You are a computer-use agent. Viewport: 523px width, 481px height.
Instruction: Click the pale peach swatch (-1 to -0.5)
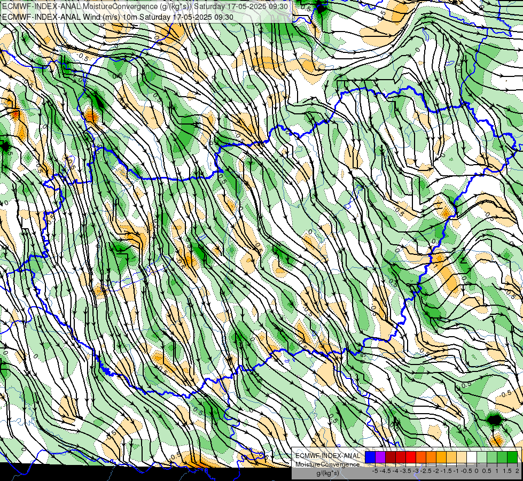[462, 457]
